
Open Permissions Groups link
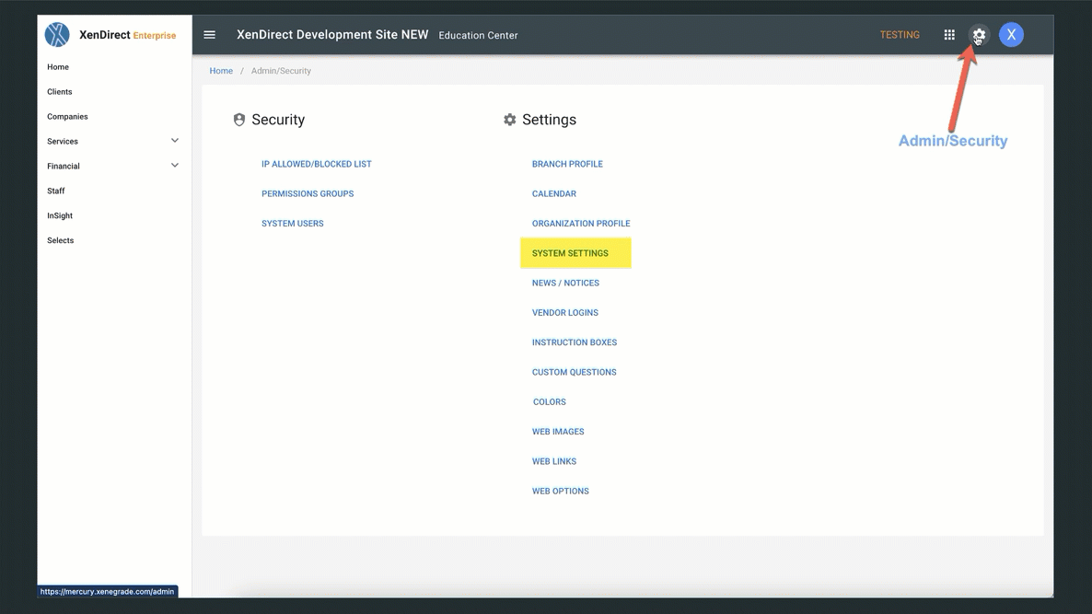[308, 194]
